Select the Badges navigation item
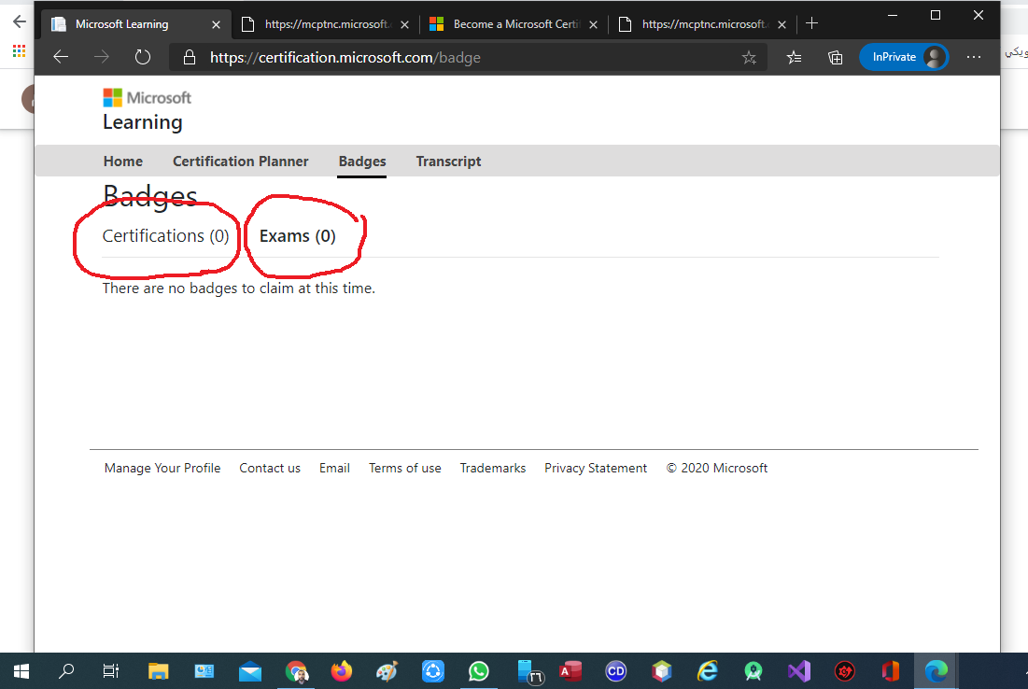 coord(362,162)
